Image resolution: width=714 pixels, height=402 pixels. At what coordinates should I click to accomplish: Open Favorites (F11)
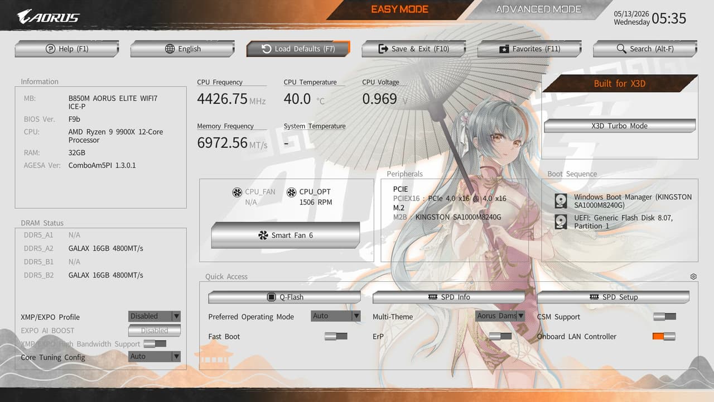click(529, 49)
